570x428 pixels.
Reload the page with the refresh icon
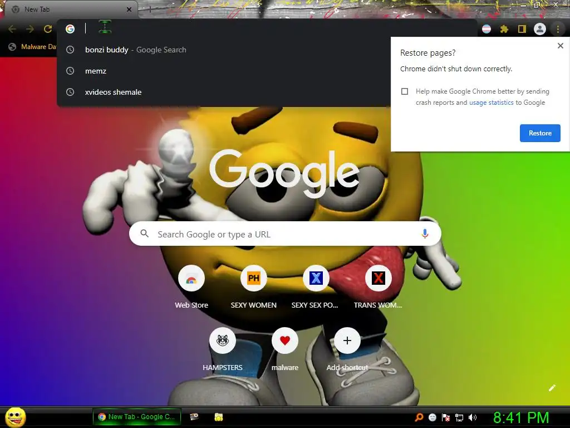tap(48, 29)
